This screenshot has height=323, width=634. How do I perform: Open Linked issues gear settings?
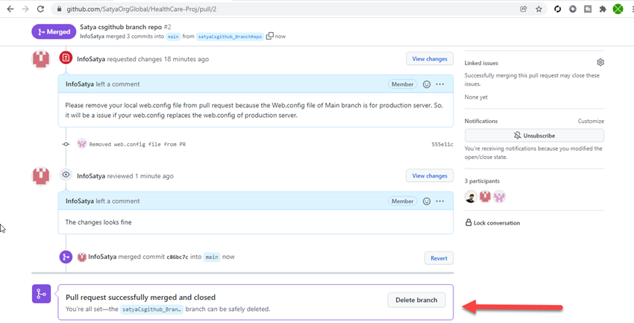coord(600,62)
